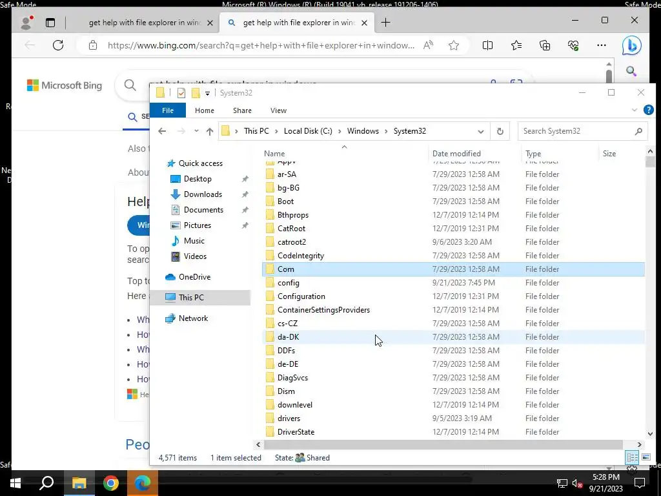The image size is (661, 496).
Task: Open Documents in navigation pane
Action: coord(203,210)
